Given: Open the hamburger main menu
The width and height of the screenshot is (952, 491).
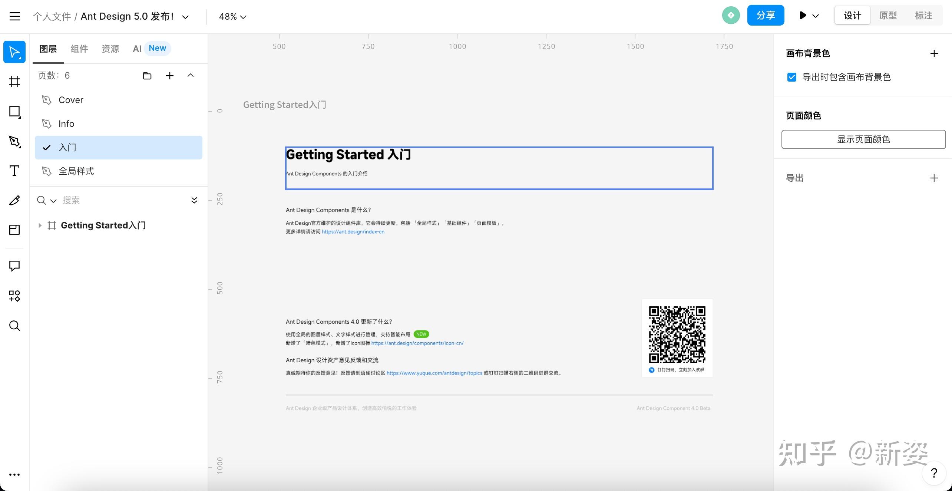Looking at the screenshot, I should [x=15, y=16].
